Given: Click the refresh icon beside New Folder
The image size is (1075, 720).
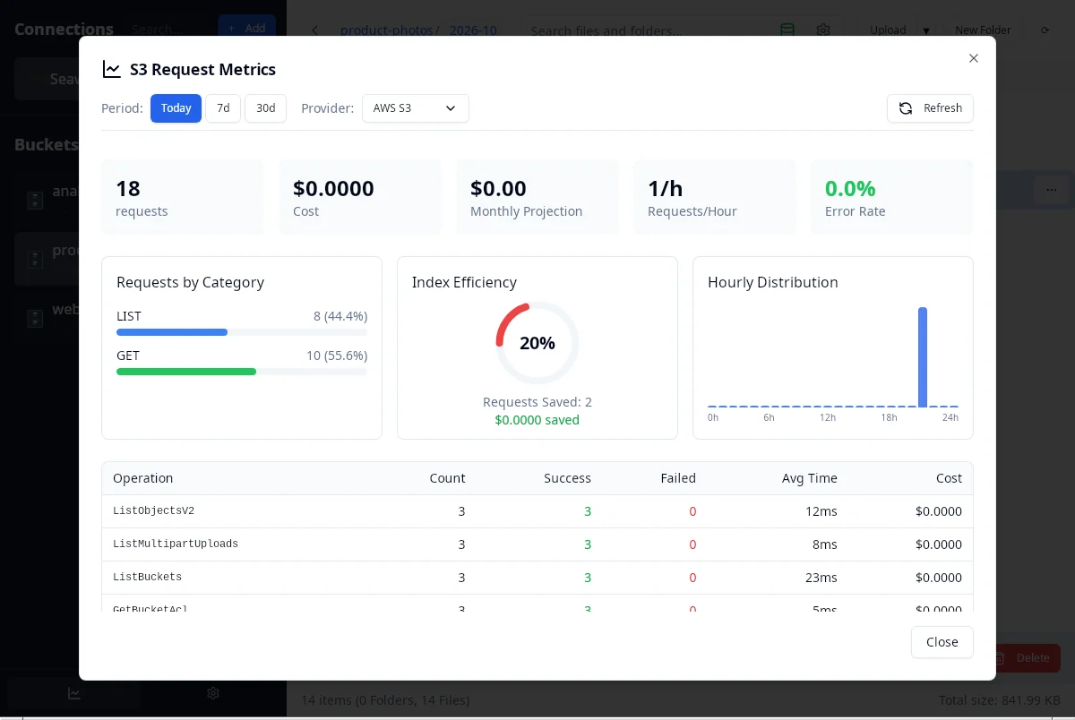Looking at the screenshot, I should (1045, 30).
